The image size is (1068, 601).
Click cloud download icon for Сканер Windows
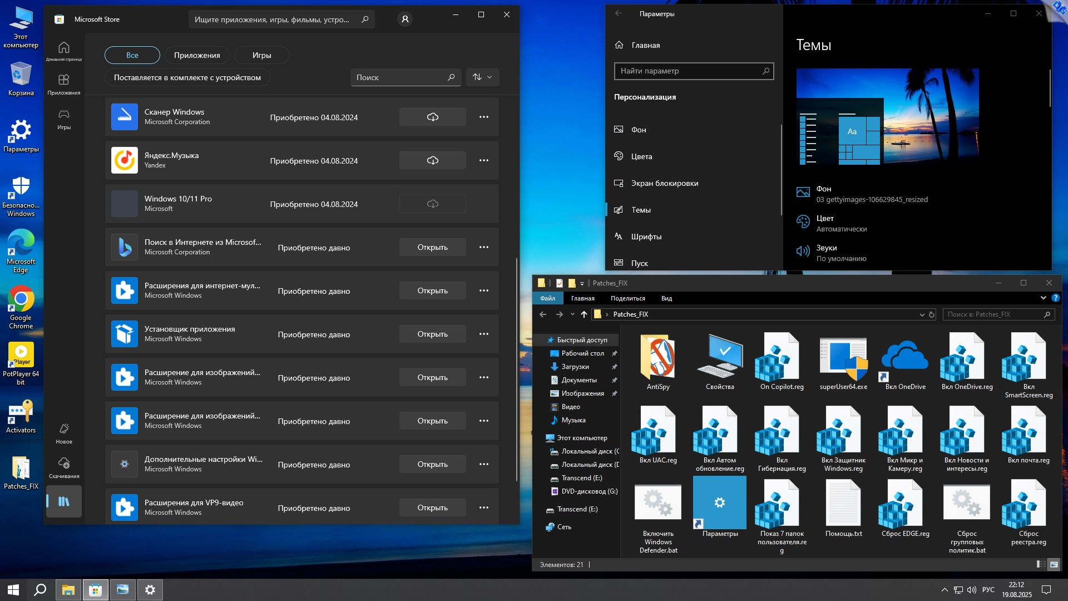pos(432,117)
